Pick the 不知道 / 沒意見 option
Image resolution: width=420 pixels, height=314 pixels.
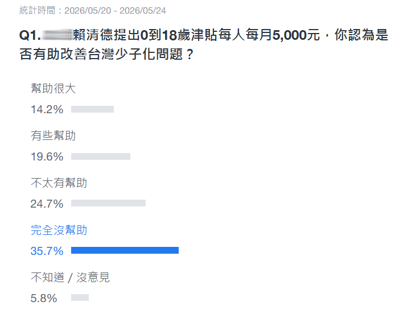70,278
